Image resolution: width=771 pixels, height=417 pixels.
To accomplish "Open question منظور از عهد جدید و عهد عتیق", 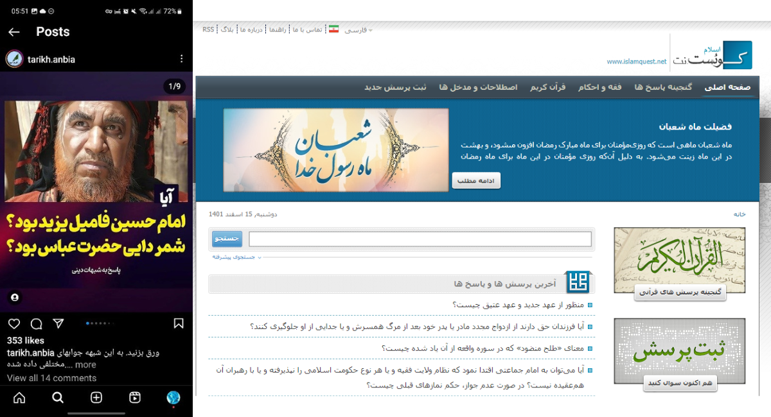I will [518, 305].
